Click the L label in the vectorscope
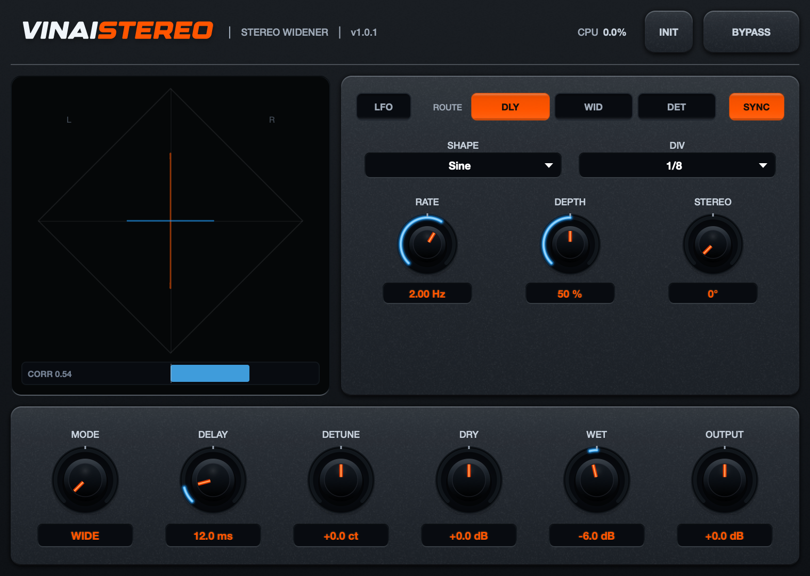 69,120
